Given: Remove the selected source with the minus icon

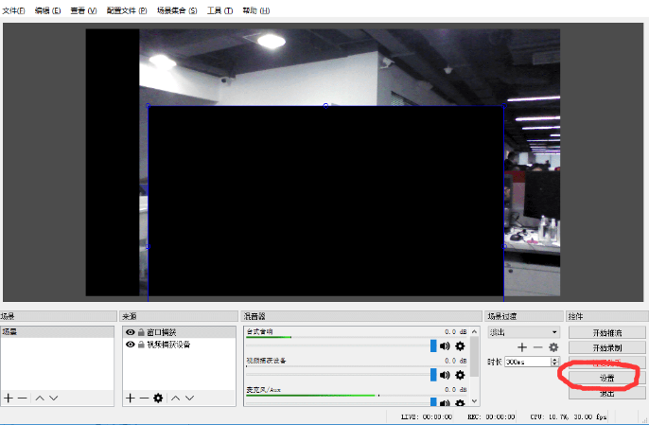Looking at the screenshot, I should click(144, 398).
